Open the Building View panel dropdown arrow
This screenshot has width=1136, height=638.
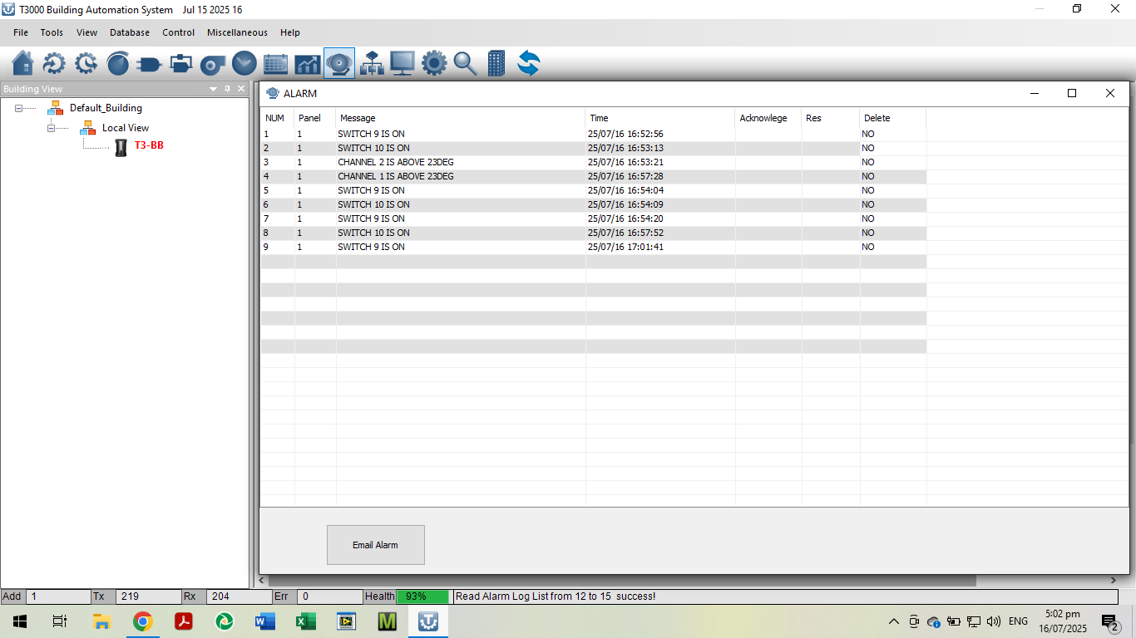click(213, 89)
